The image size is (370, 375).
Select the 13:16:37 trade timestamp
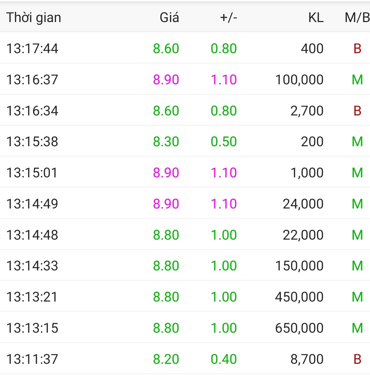pyautogui.click(x=32, y=80)
